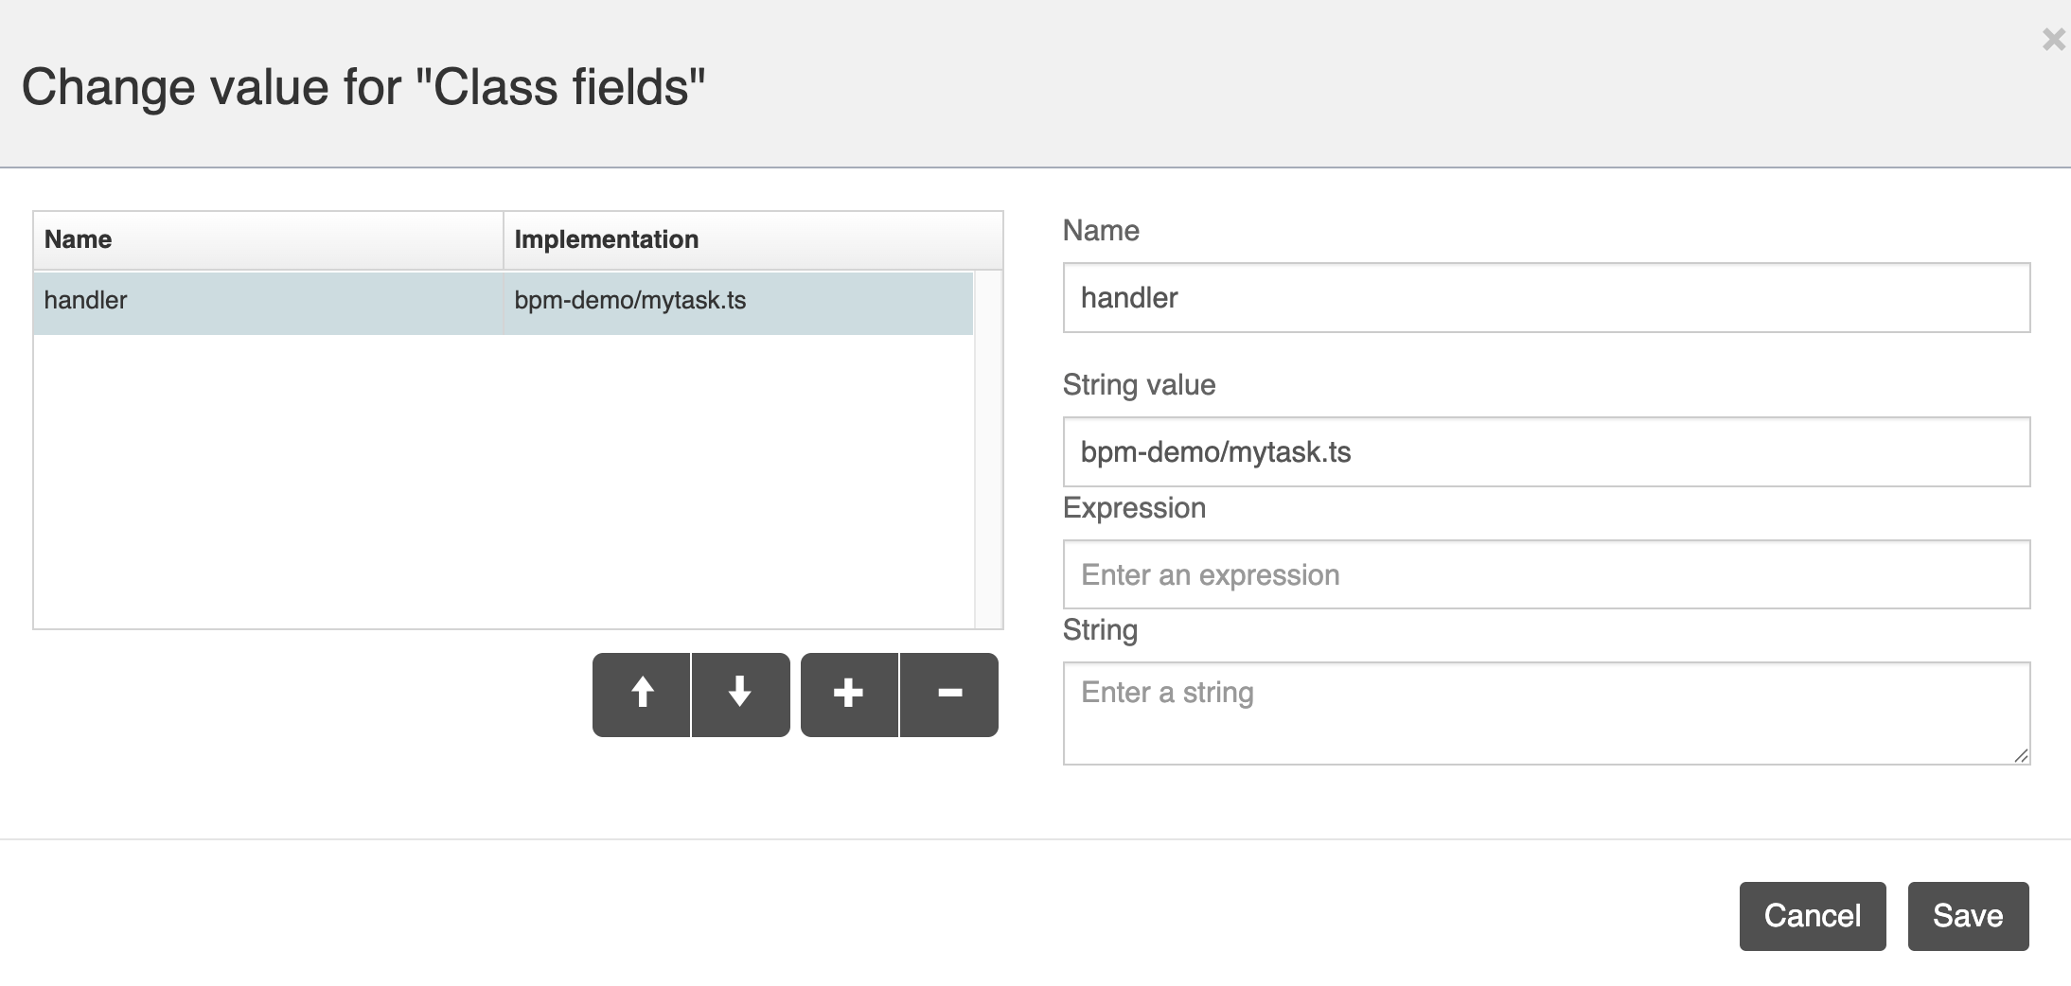Click the Implementation column header
This screenshot has height=986, width=2071.
pyautogui.click(x=606, y=239)
